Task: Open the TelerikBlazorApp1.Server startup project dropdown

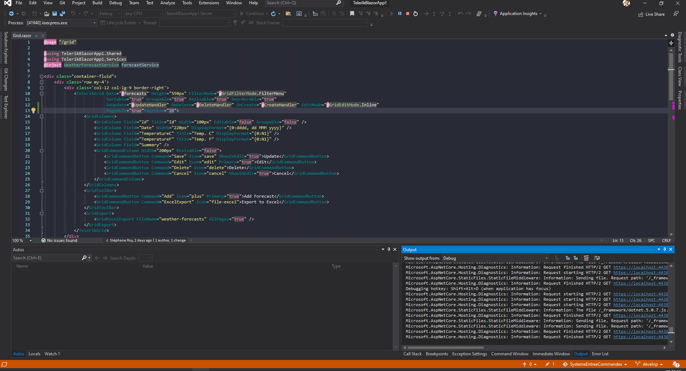Action: (200, 14)
